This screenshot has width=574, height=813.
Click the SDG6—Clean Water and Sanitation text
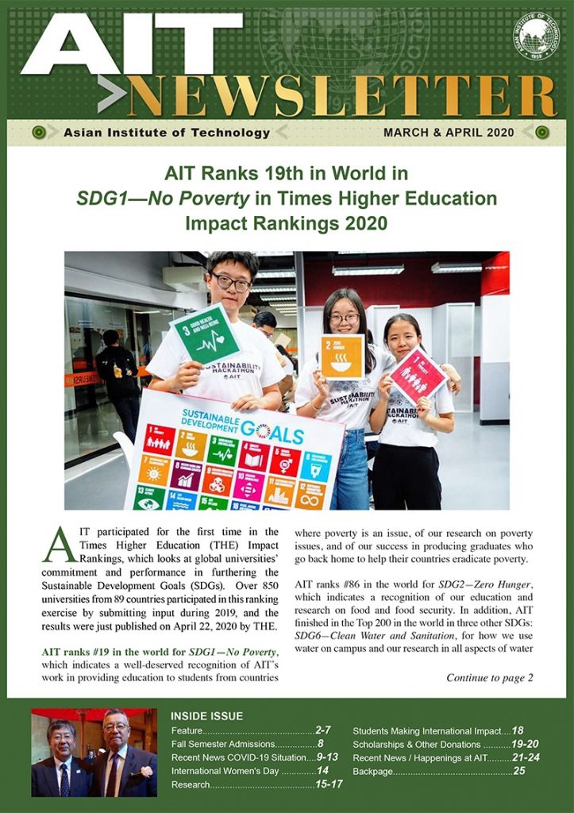(x=375, y=635)
